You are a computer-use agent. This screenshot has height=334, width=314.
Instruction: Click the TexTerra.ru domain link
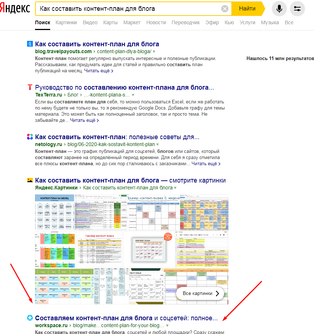pos(48,95)
